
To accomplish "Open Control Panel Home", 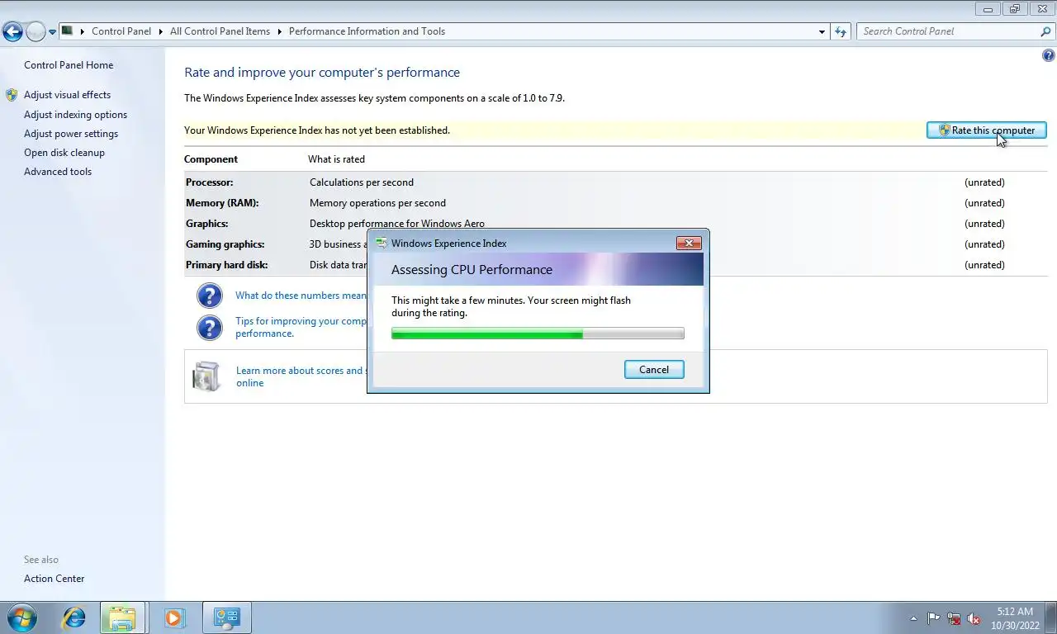I will pyautogui.click(x=69, y=65).
